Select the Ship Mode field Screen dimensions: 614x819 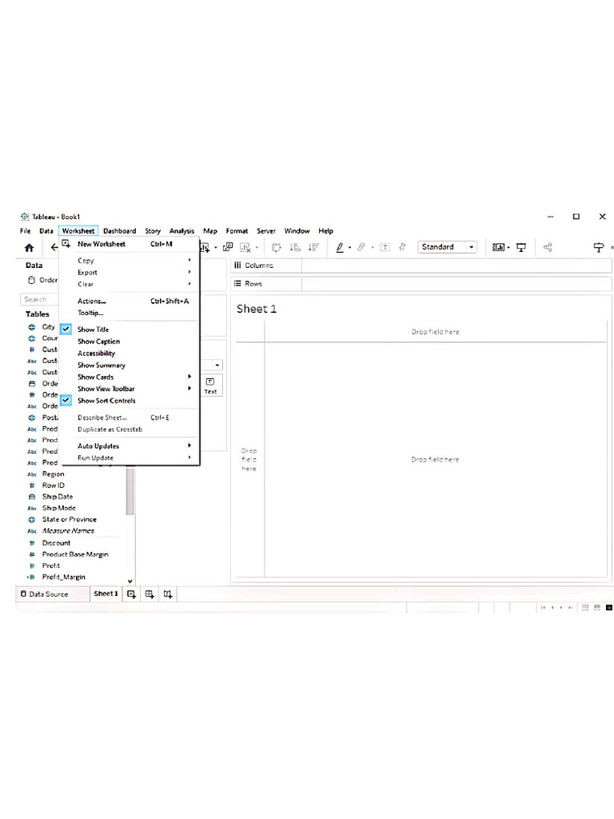pos(59,508)
